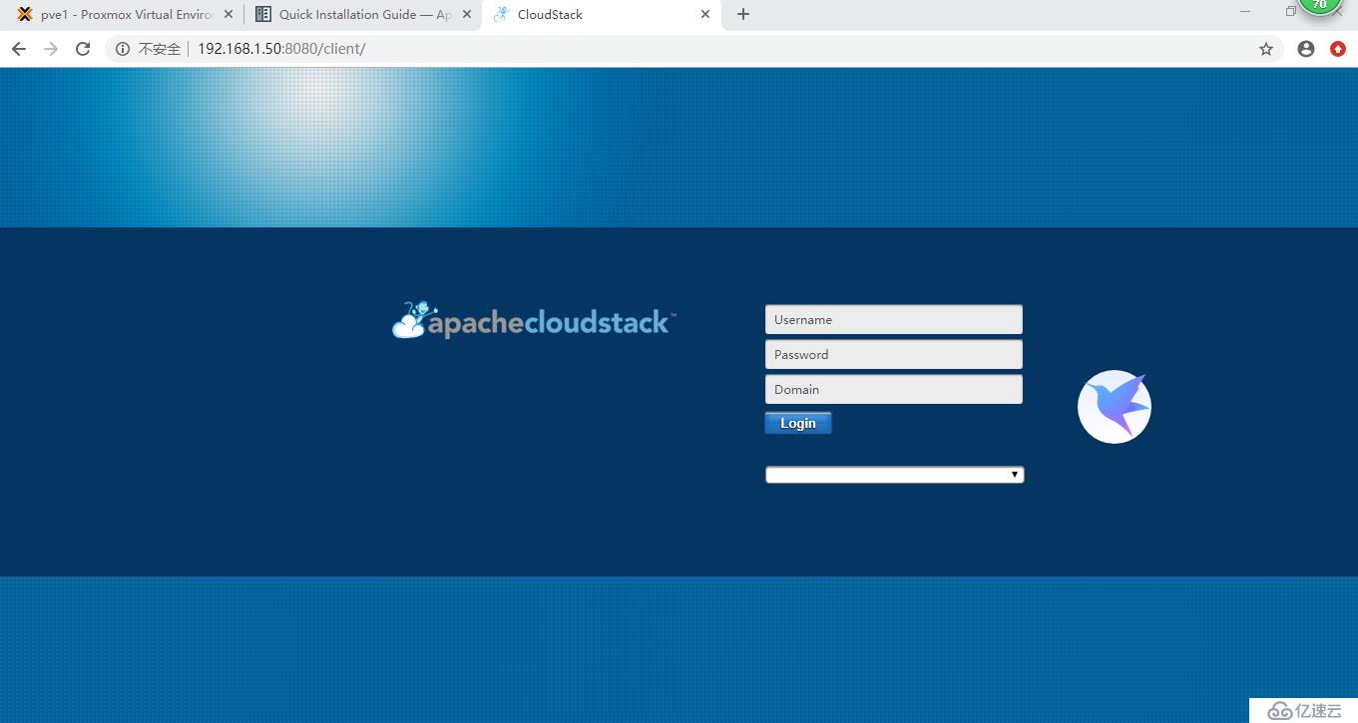This screenshot has height=723, width=1358.
Task: Click the floating blue bird icon
Action: (1115, 407)
